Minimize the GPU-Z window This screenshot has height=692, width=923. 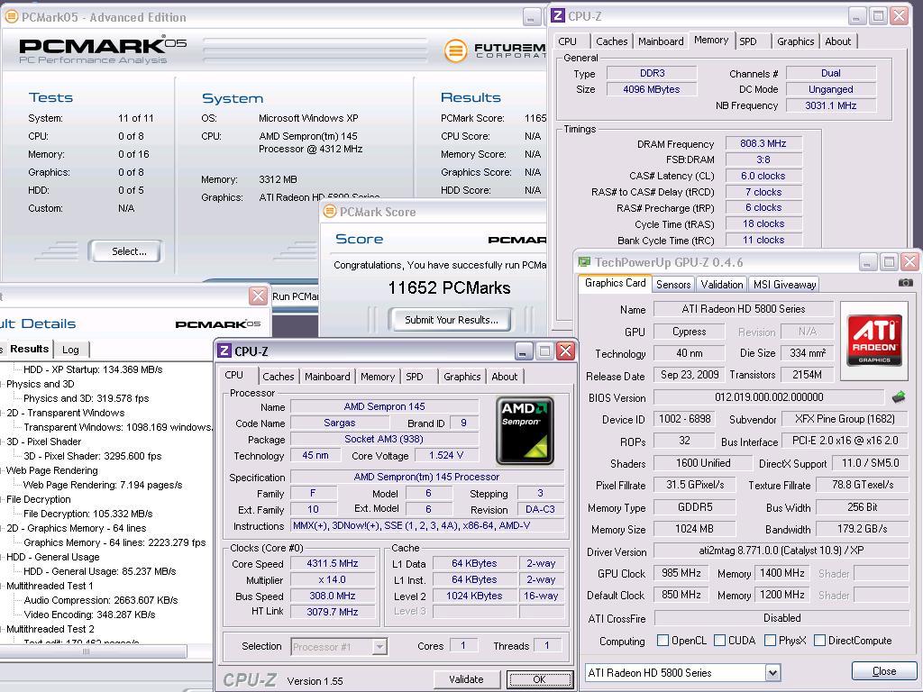pyautogui.click(x=868, y=262)
